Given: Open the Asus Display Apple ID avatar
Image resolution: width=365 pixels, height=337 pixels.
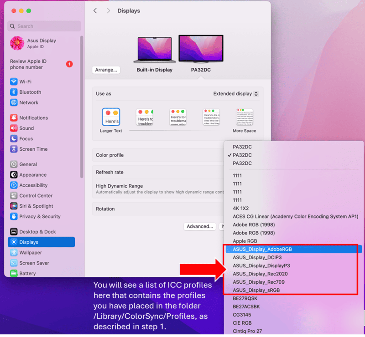Looking at the screenshot, I should [x=17, y=43].
